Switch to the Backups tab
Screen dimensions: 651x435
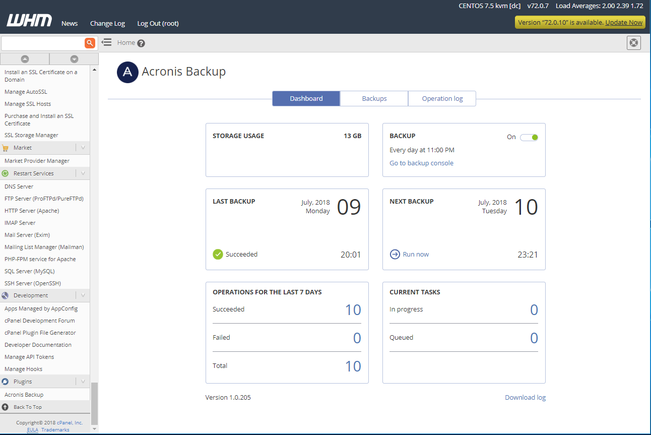point(374,98)
